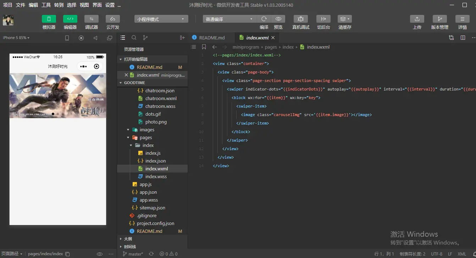Open index.js in the file tree

tap(153, 153)
